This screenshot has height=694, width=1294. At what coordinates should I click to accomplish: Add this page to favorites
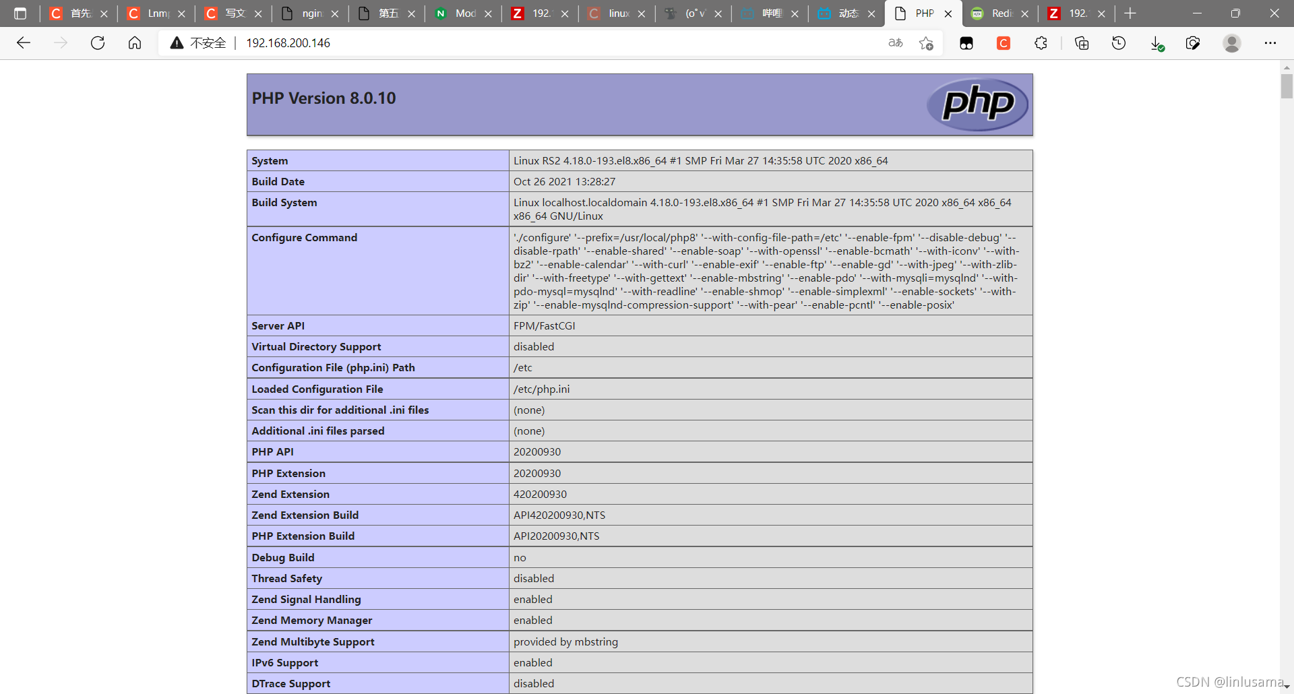(x=927, y=43)
